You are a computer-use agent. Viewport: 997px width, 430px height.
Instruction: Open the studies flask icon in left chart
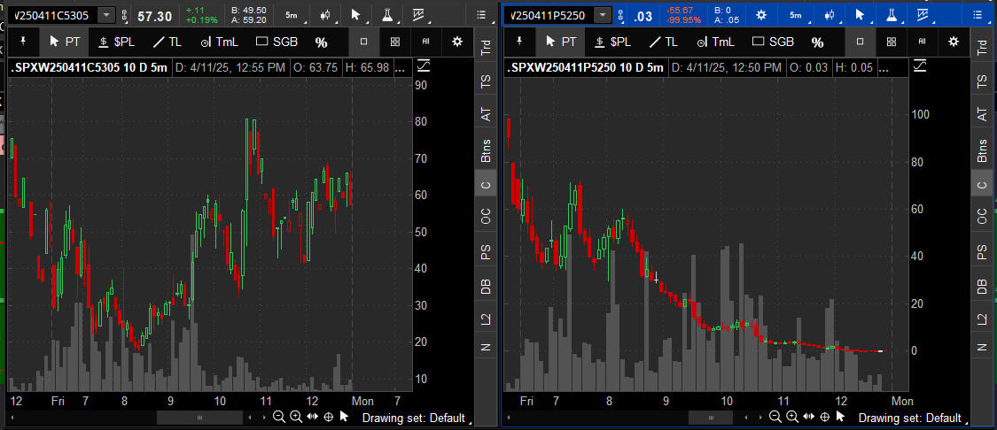click(386, 16)
